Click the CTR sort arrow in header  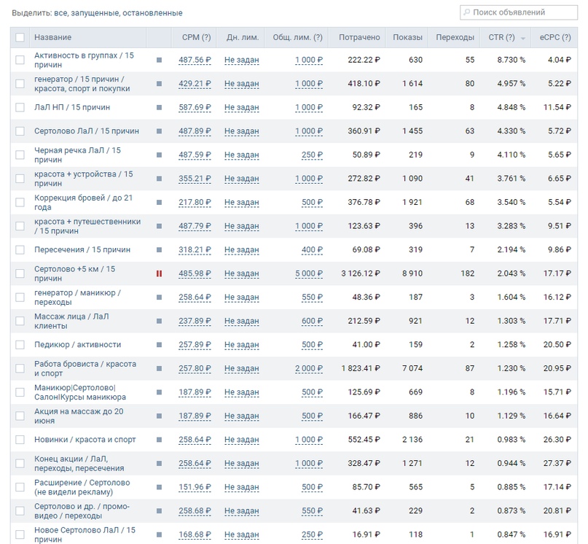coord(522,39)
